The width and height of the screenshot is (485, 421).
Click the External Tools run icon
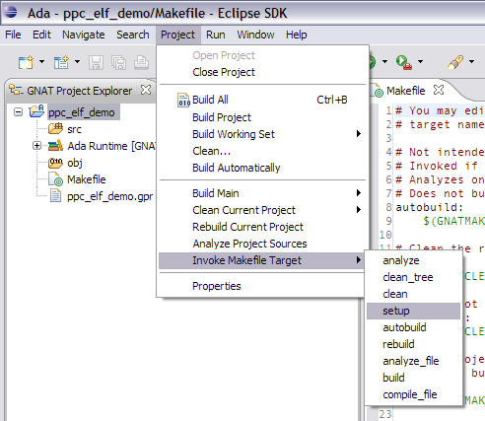click(404, 62)
